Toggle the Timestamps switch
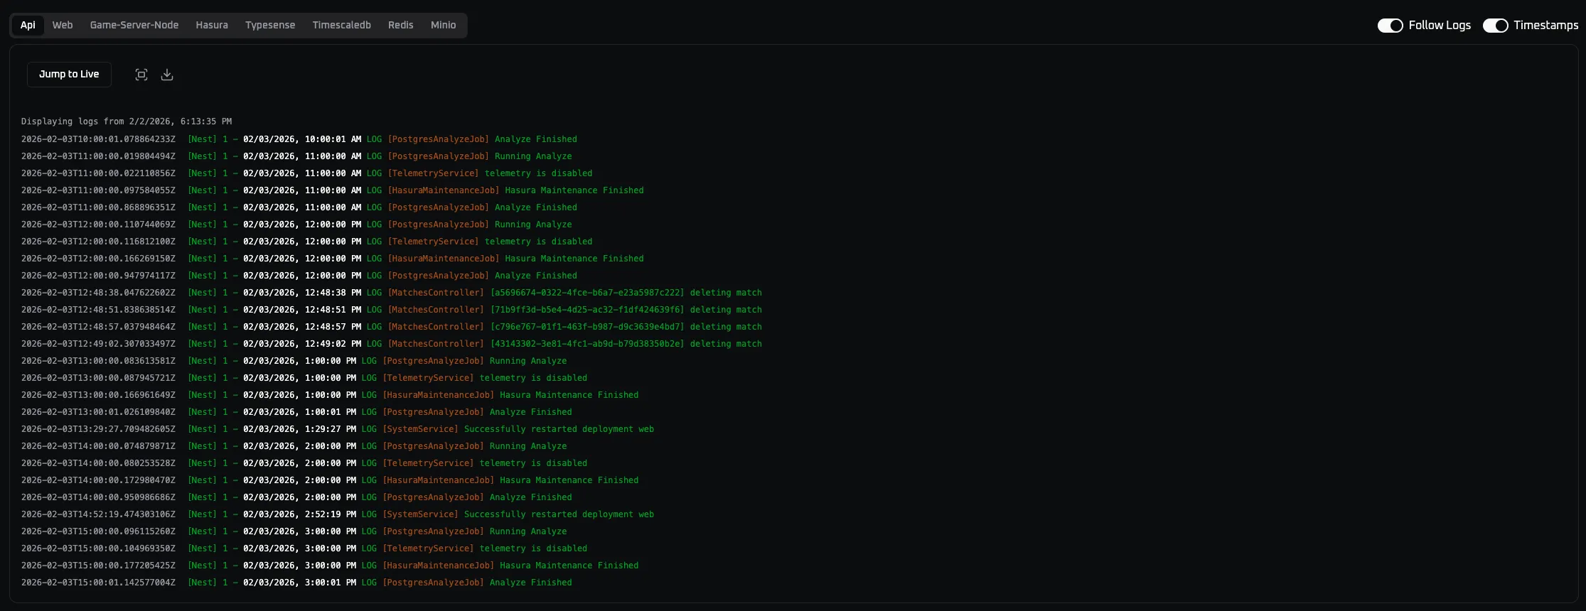This screenshot has height=611, width=1586. point(1495,26)
